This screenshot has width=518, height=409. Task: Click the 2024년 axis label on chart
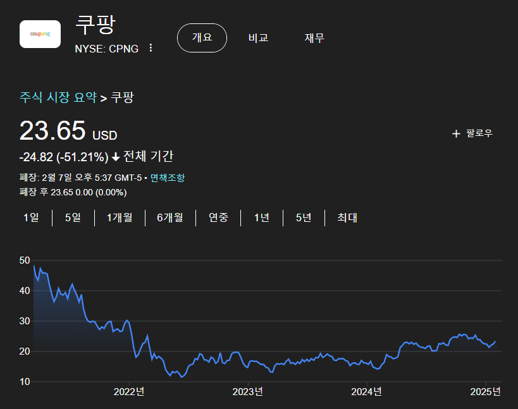[x=367, y=392]
